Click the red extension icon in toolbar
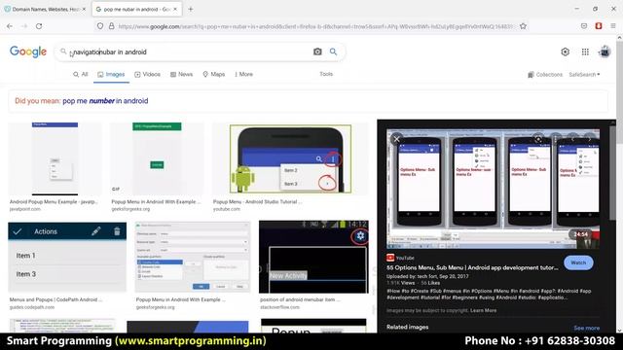Image resolution: width=623 pixels, height=350 pixels. pos(599,26)
